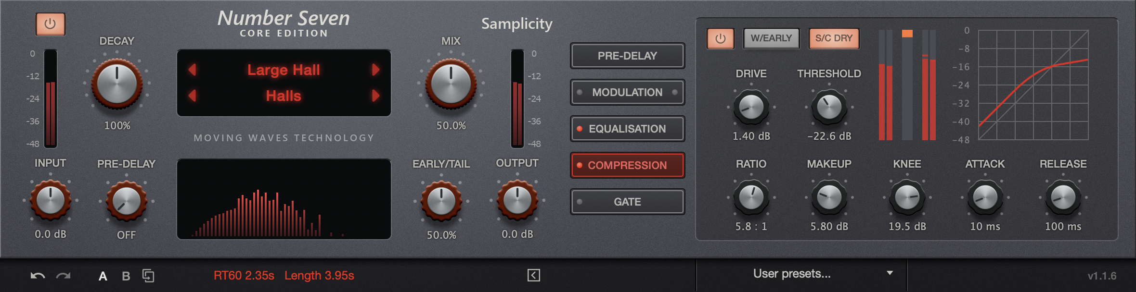Toggle the main plugin power button
Screen dimensions: 1136x292
(x=50, y=24)
